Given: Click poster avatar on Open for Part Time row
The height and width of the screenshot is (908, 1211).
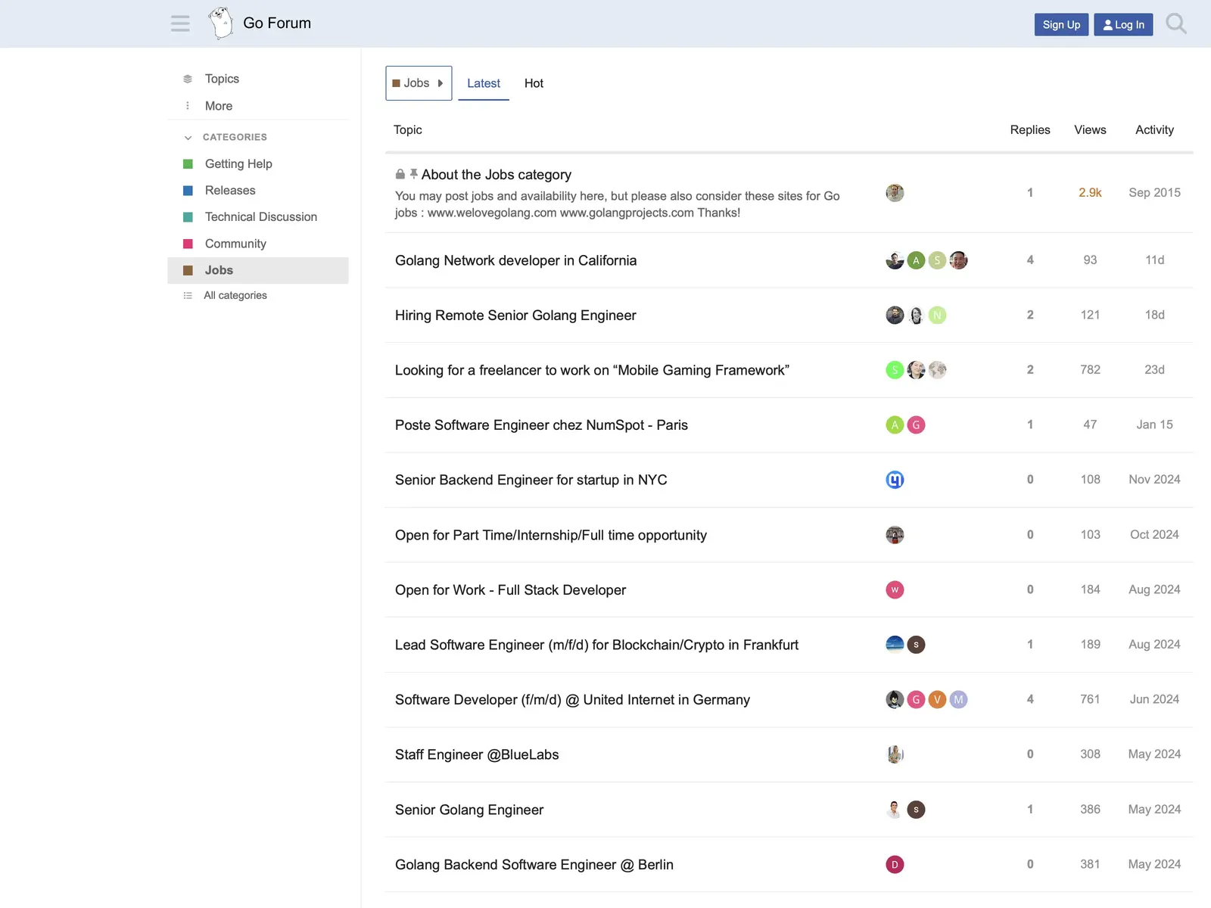Looking at the screenshot, I should click(895, 535).
